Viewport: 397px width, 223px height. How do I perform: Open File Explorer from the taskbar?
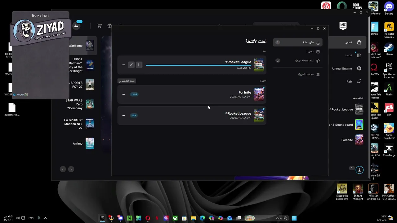(x=193, y=218)
